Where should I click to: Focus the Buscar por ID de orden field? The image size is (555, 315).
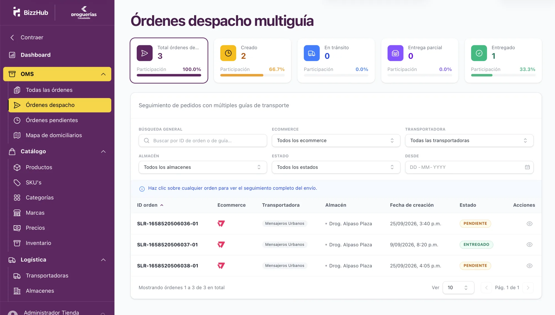(203, 141)
